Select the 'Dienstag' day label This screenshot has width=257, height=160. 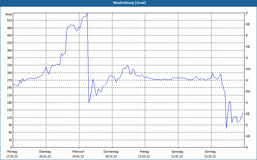point(45,152)
